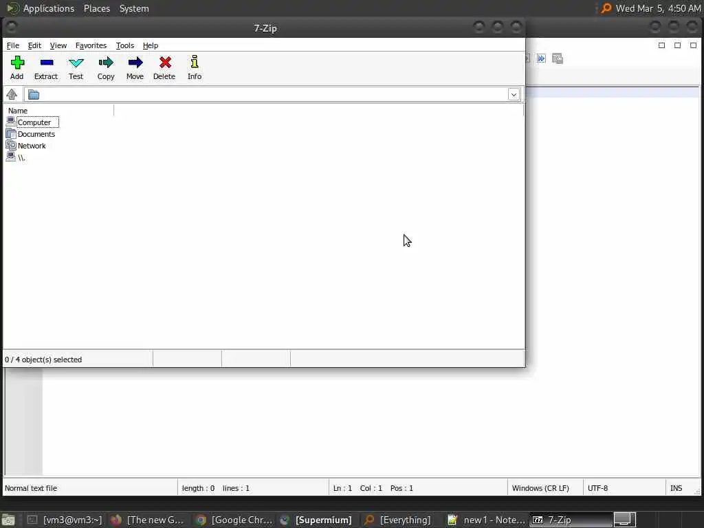Click in the 7-Zip address path field
The image size is (704, 528).
pos(274,95)
